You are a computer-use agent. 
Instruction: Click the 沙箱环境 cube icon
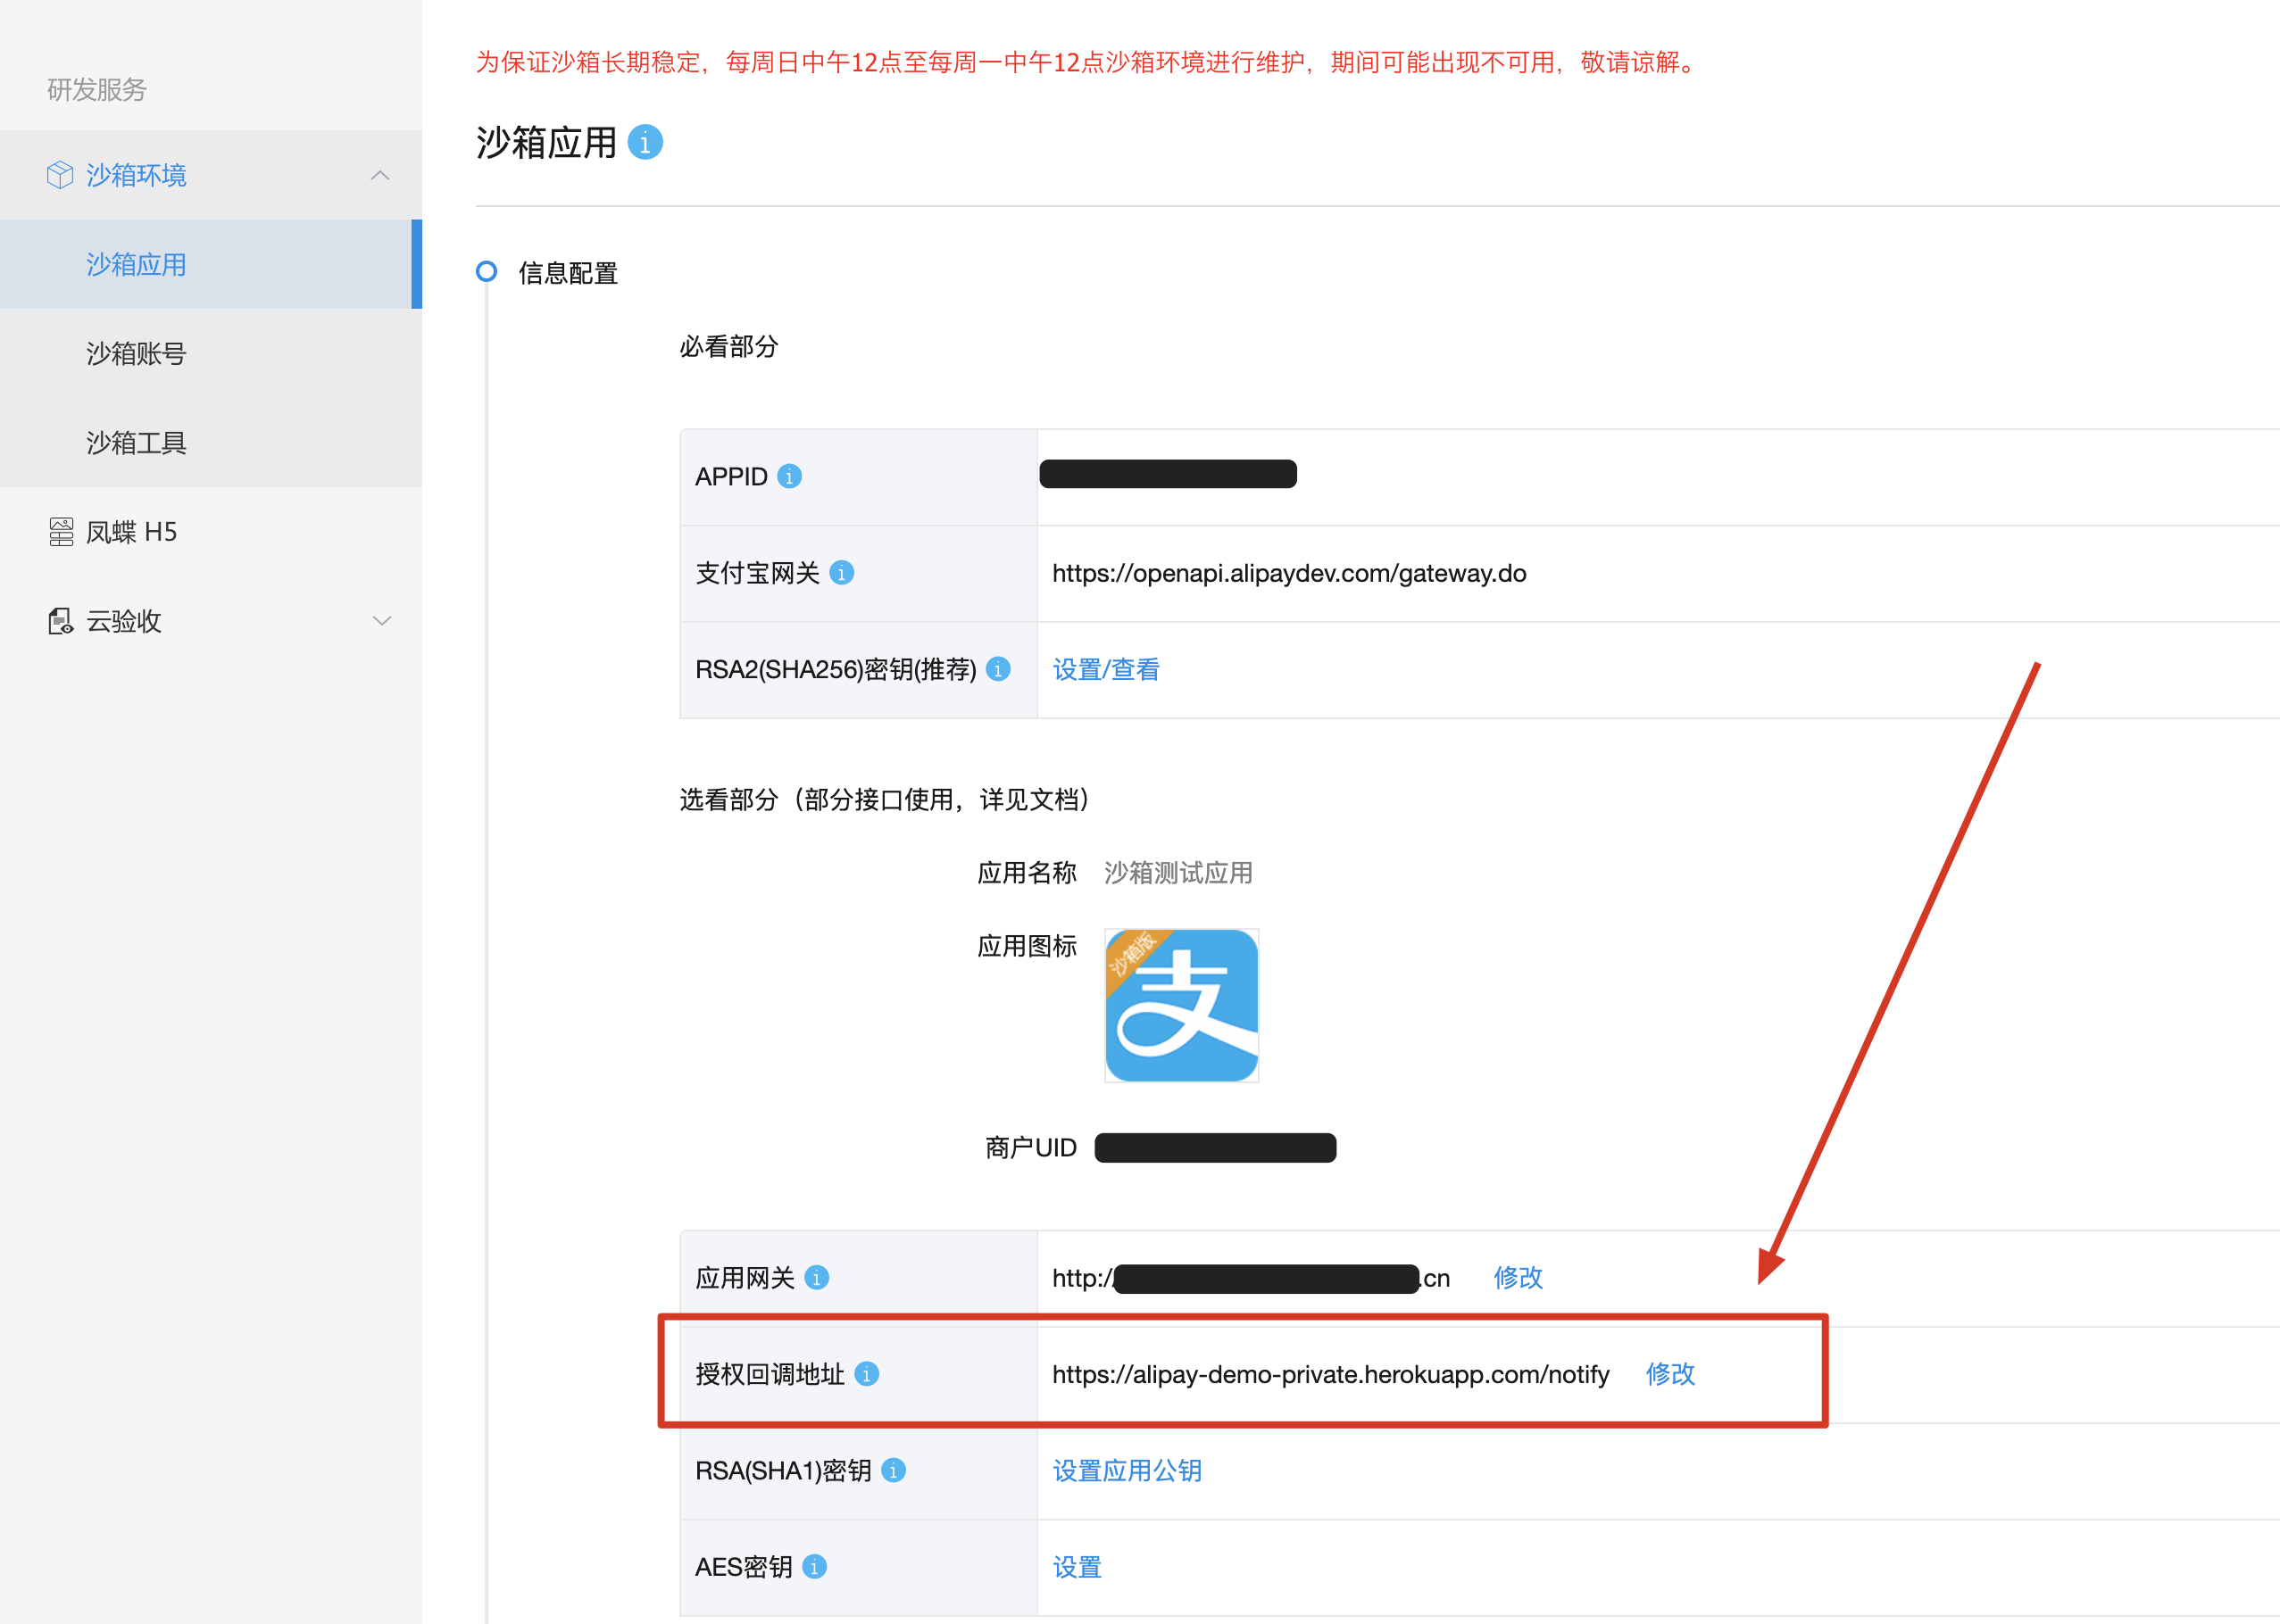(60, 175)
